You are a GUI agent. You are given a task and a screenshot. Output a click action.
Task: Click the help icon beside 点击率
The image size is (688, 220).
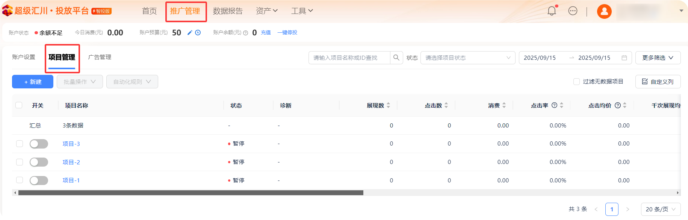coord(554,105)
